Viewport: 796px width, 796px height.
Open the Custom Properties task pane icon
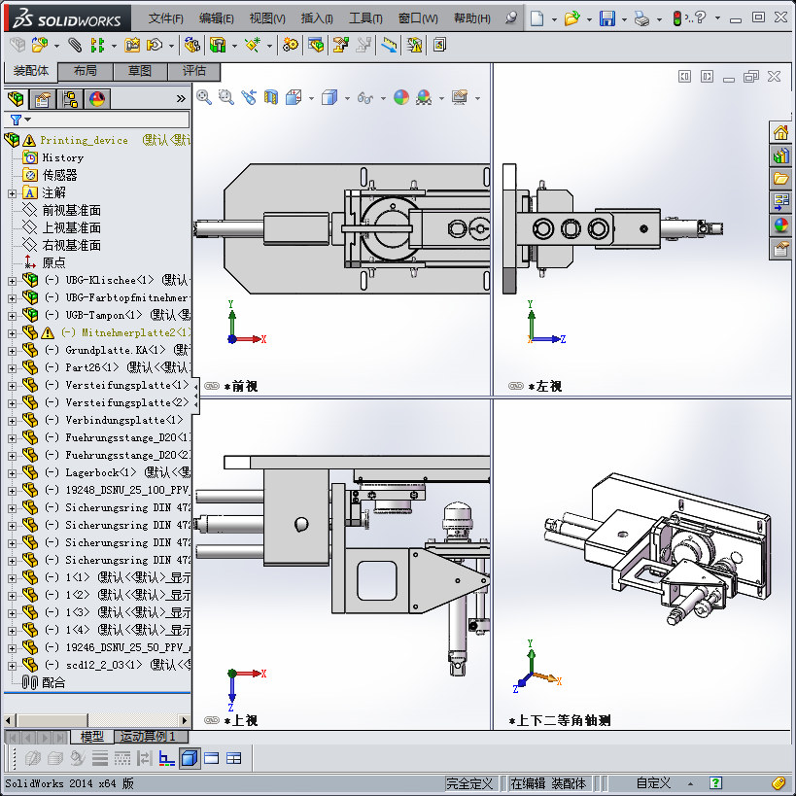(780, 249)
